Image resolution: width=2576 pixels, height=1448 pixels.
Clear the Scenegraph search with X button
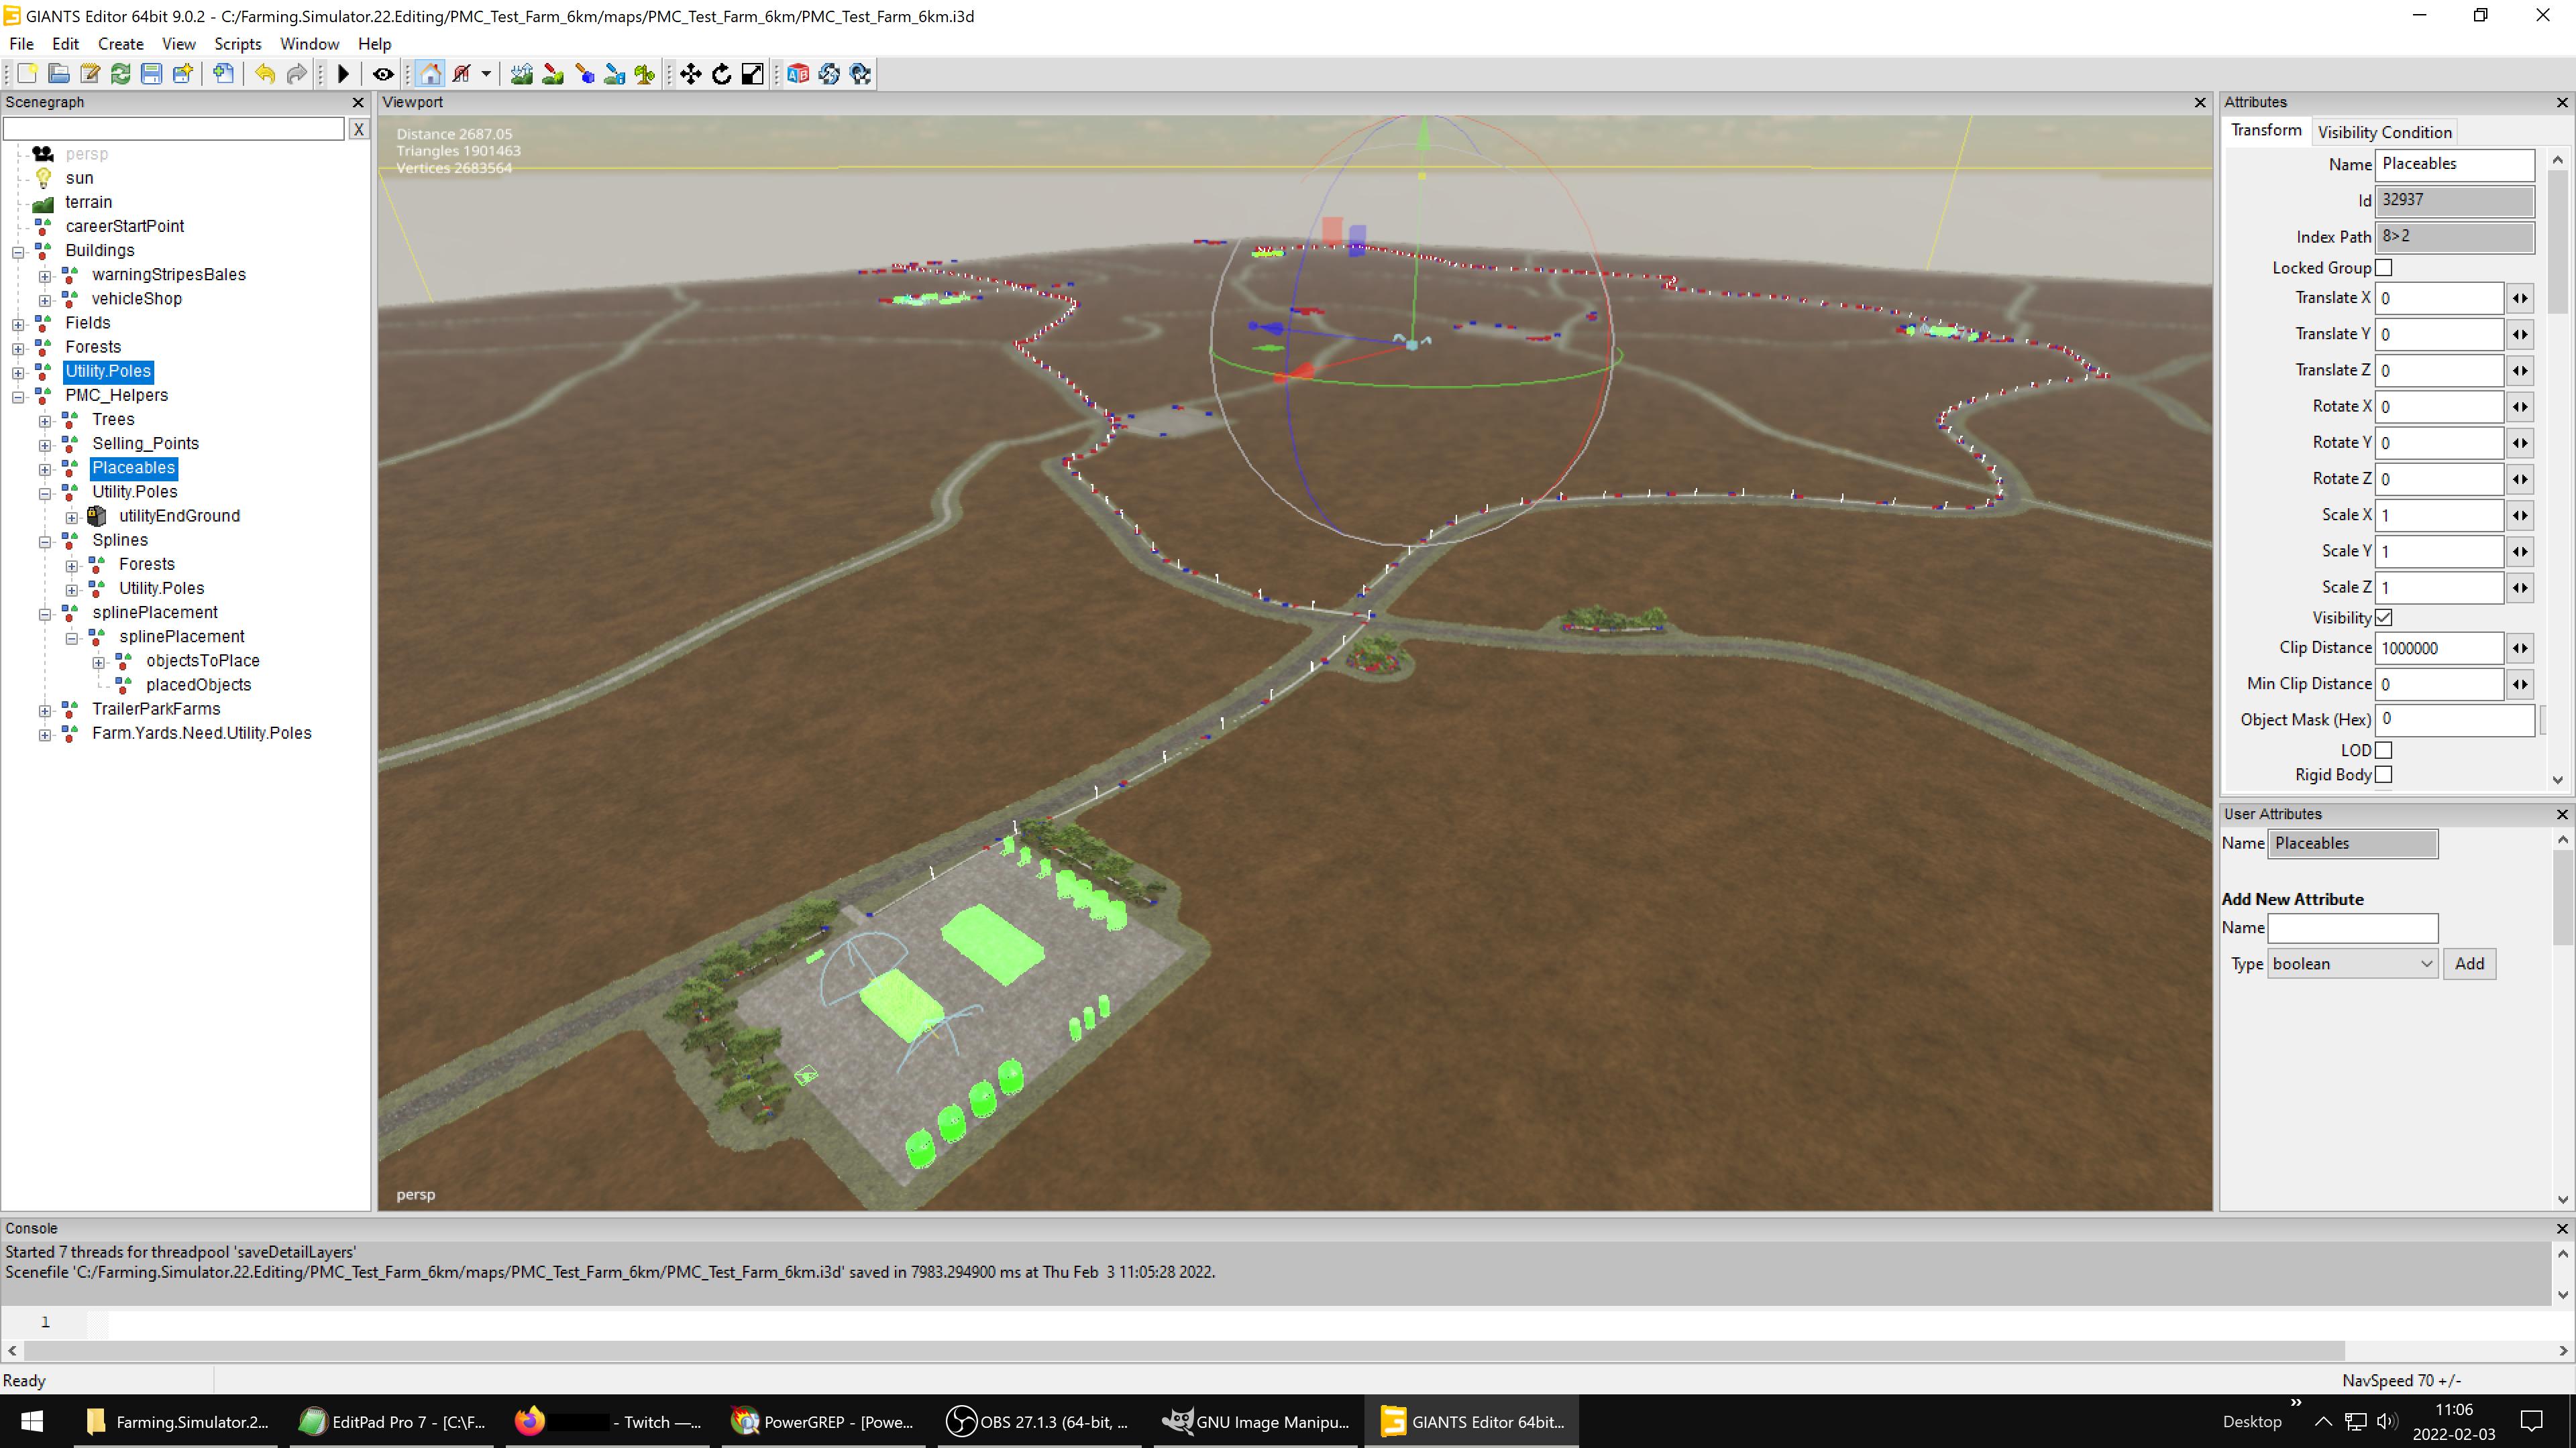(x=359, y=129)
